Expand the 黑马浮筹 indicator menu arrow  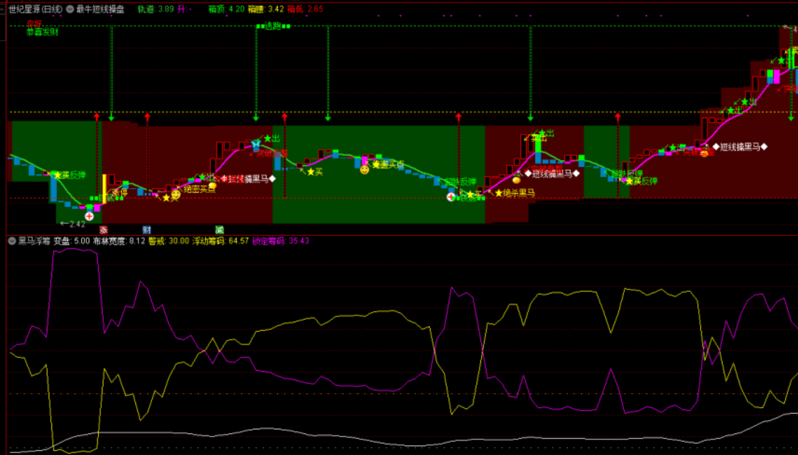pos(12,241)
